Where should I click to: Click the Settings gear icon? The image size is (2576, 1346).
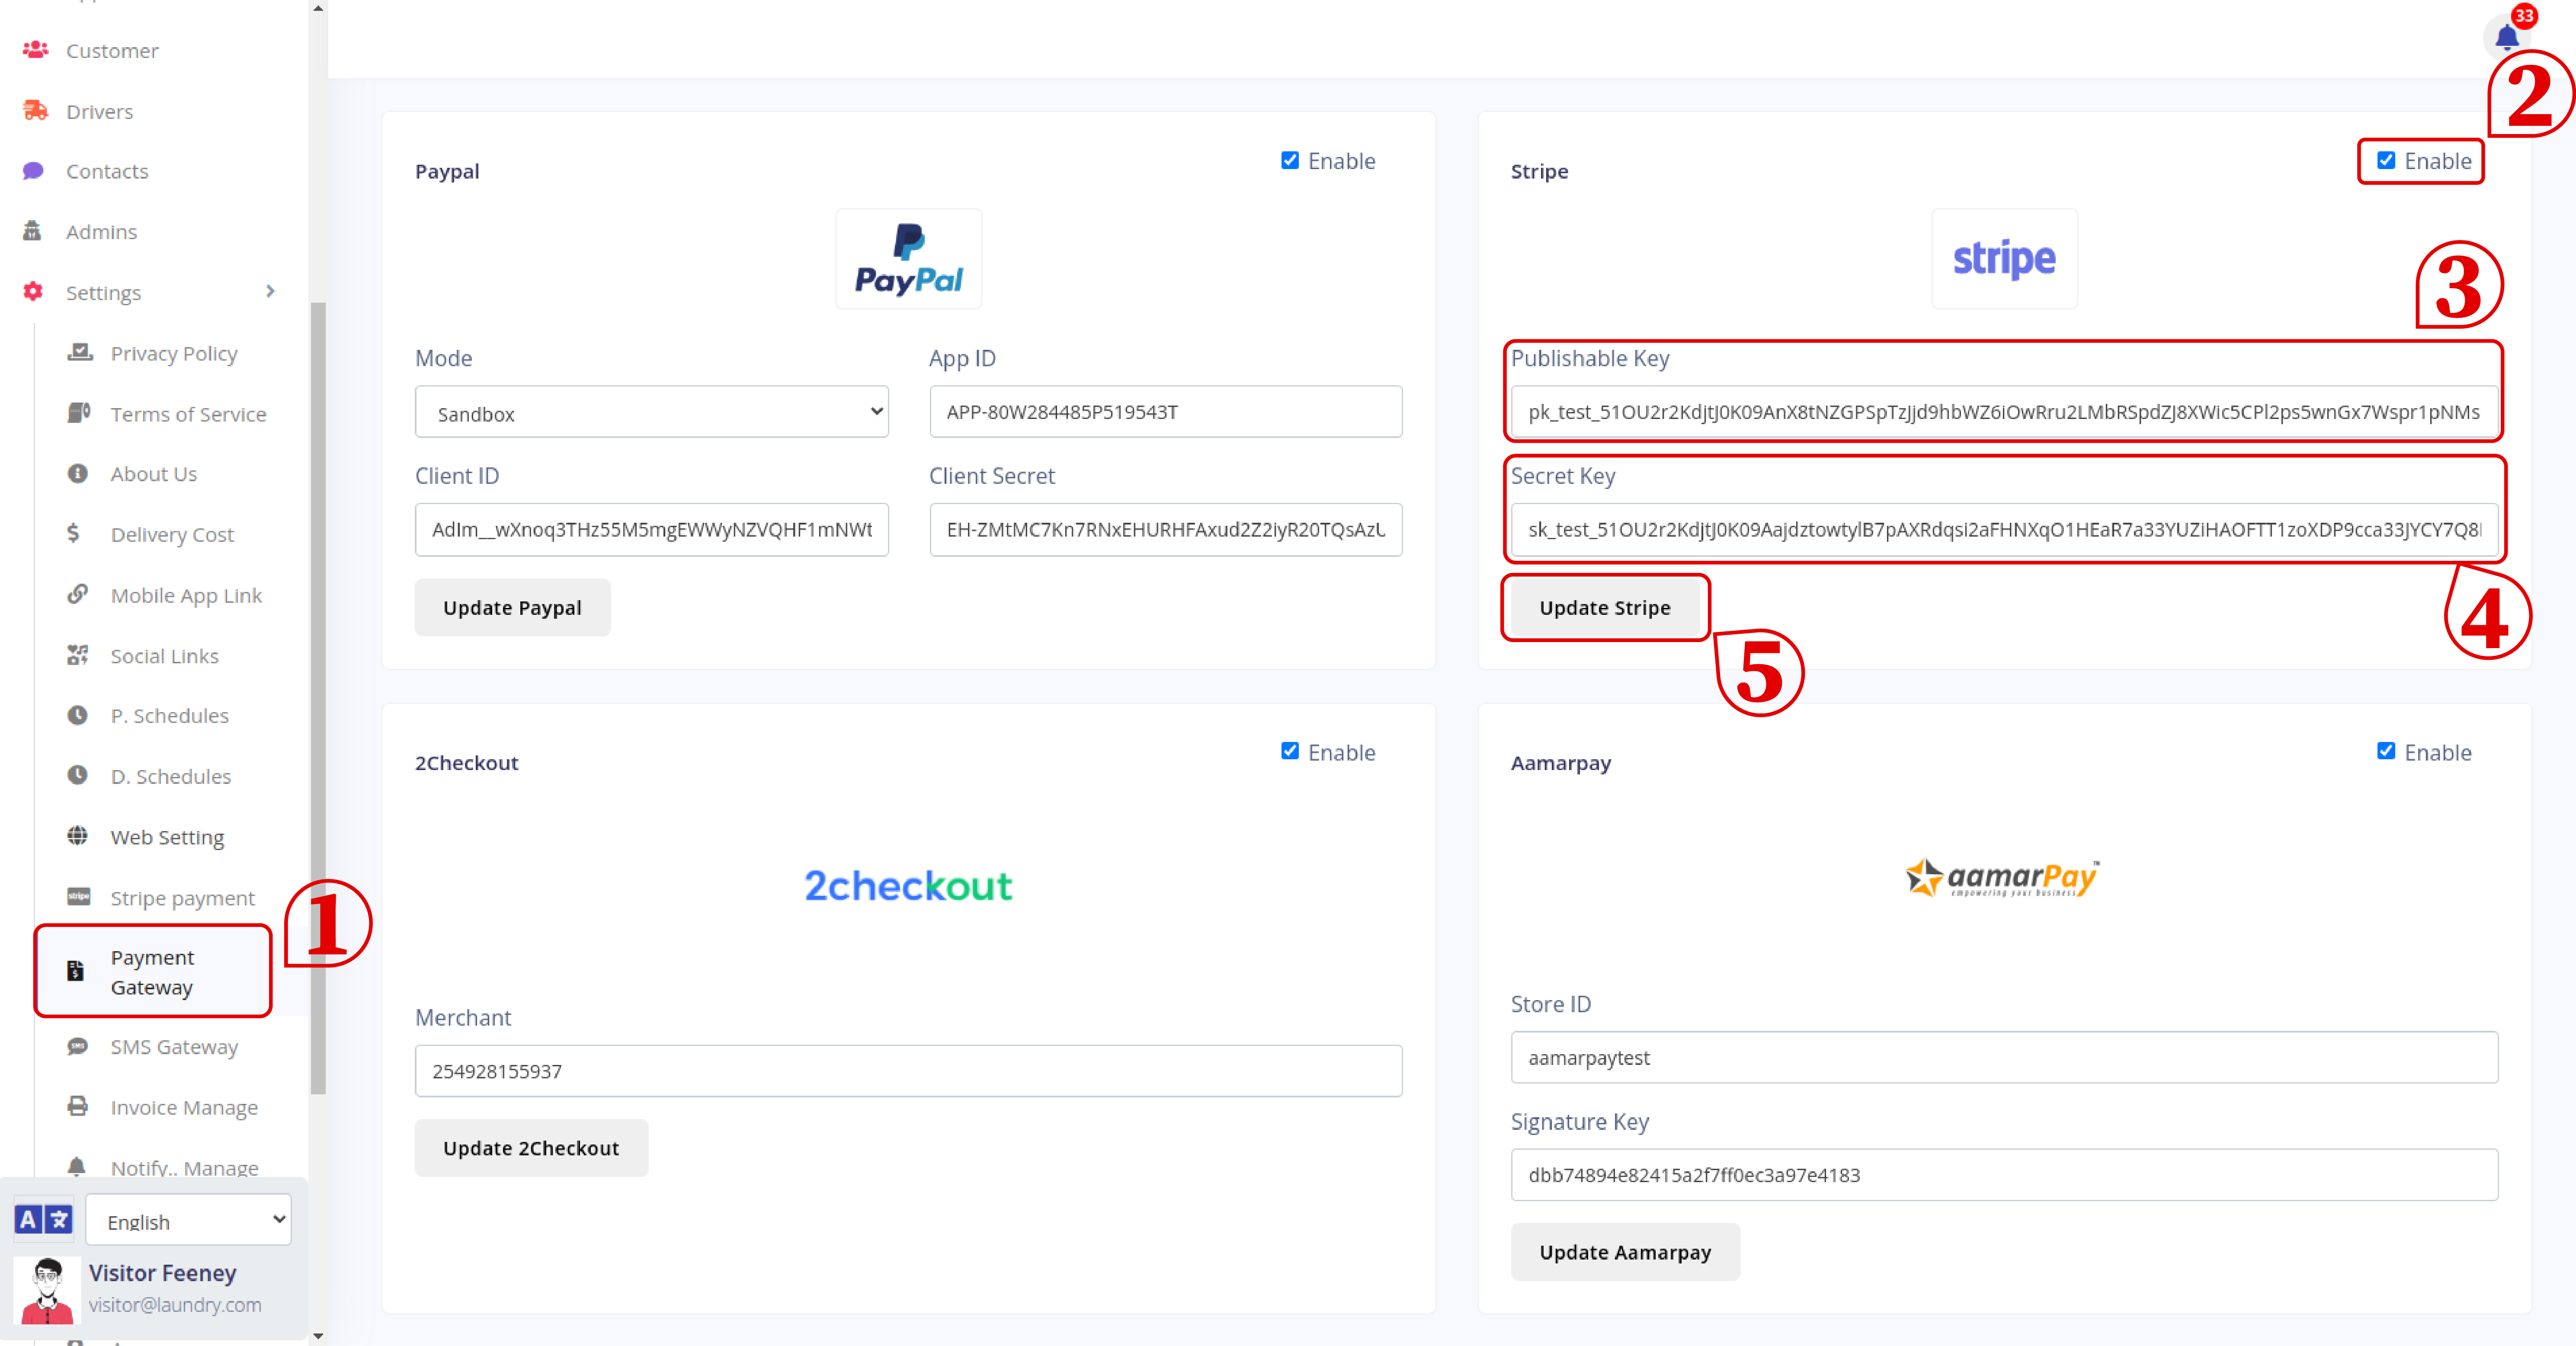tap(33, 291)
